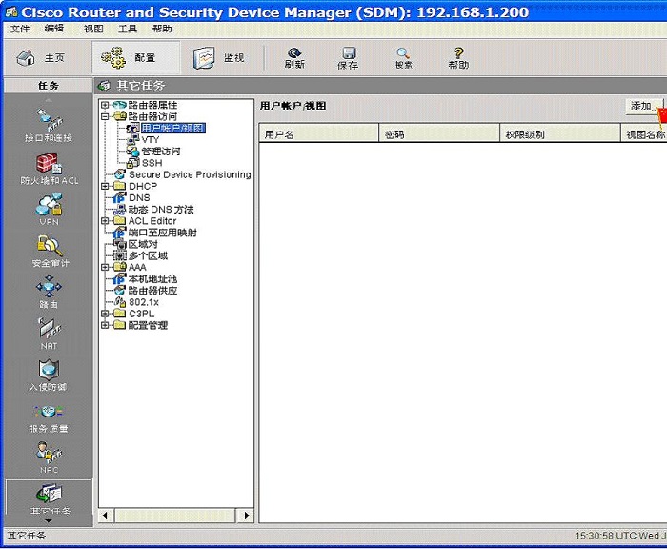Click the 搜索 search toolbar icon
The image size is (667, 549).
pyautogui.click(x=403, y=58)
